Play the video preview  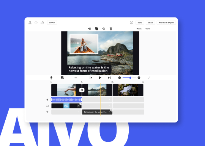100,78
